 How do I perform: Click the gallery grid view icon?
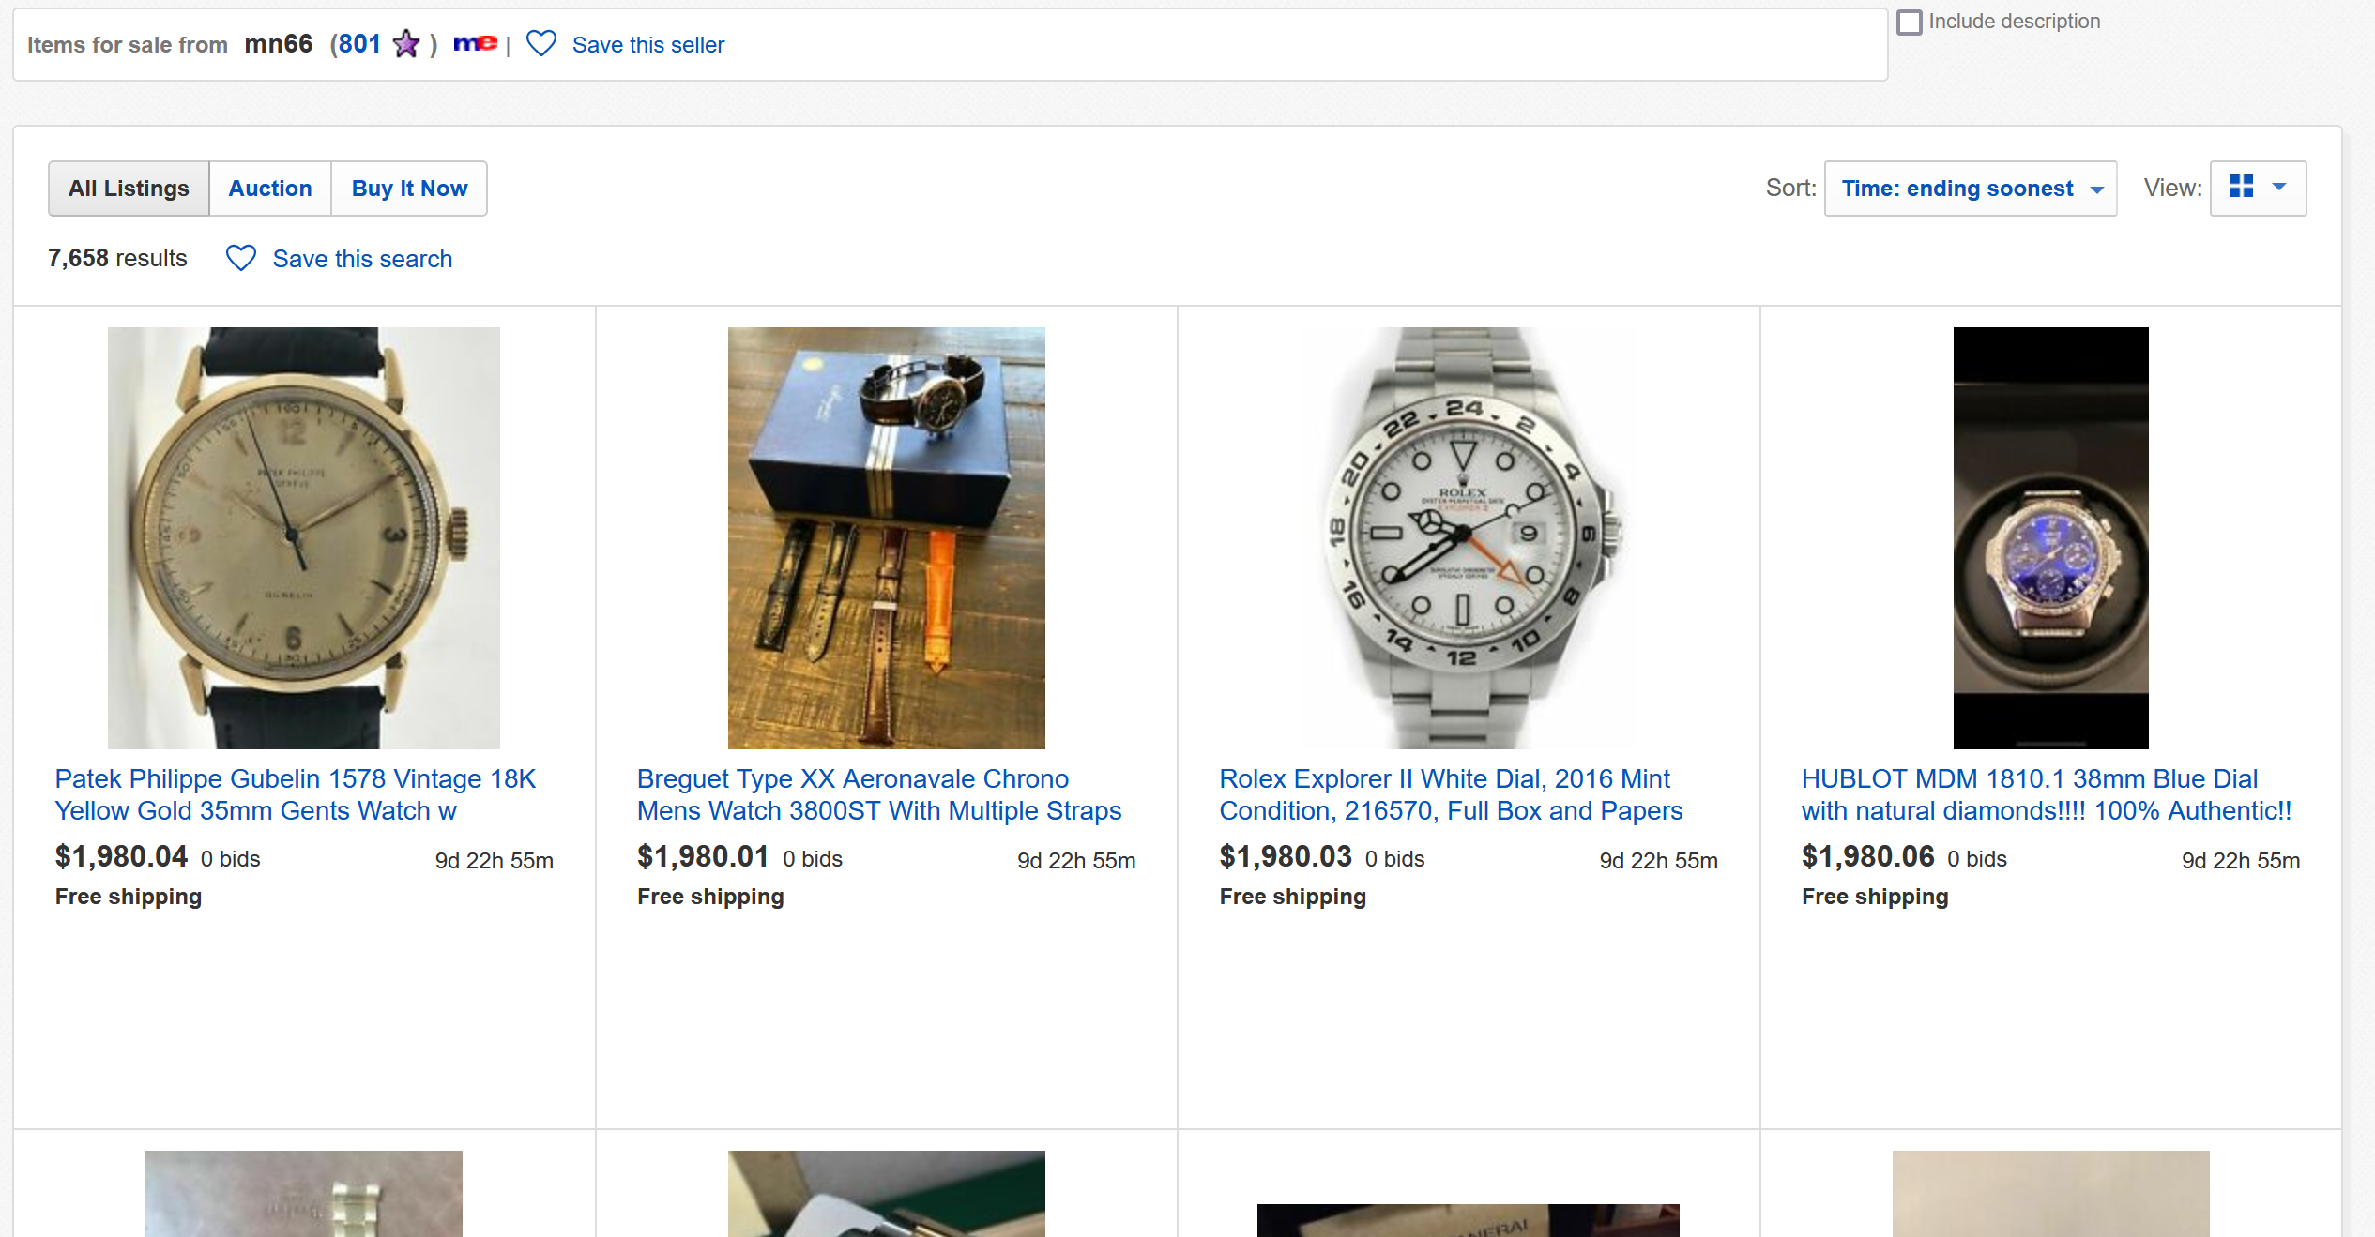click(2242, 188)
